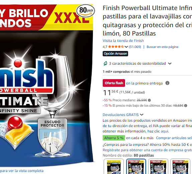Select the highlighted 80 pastillas style option
192x174 pixels.
click(136, 166)
